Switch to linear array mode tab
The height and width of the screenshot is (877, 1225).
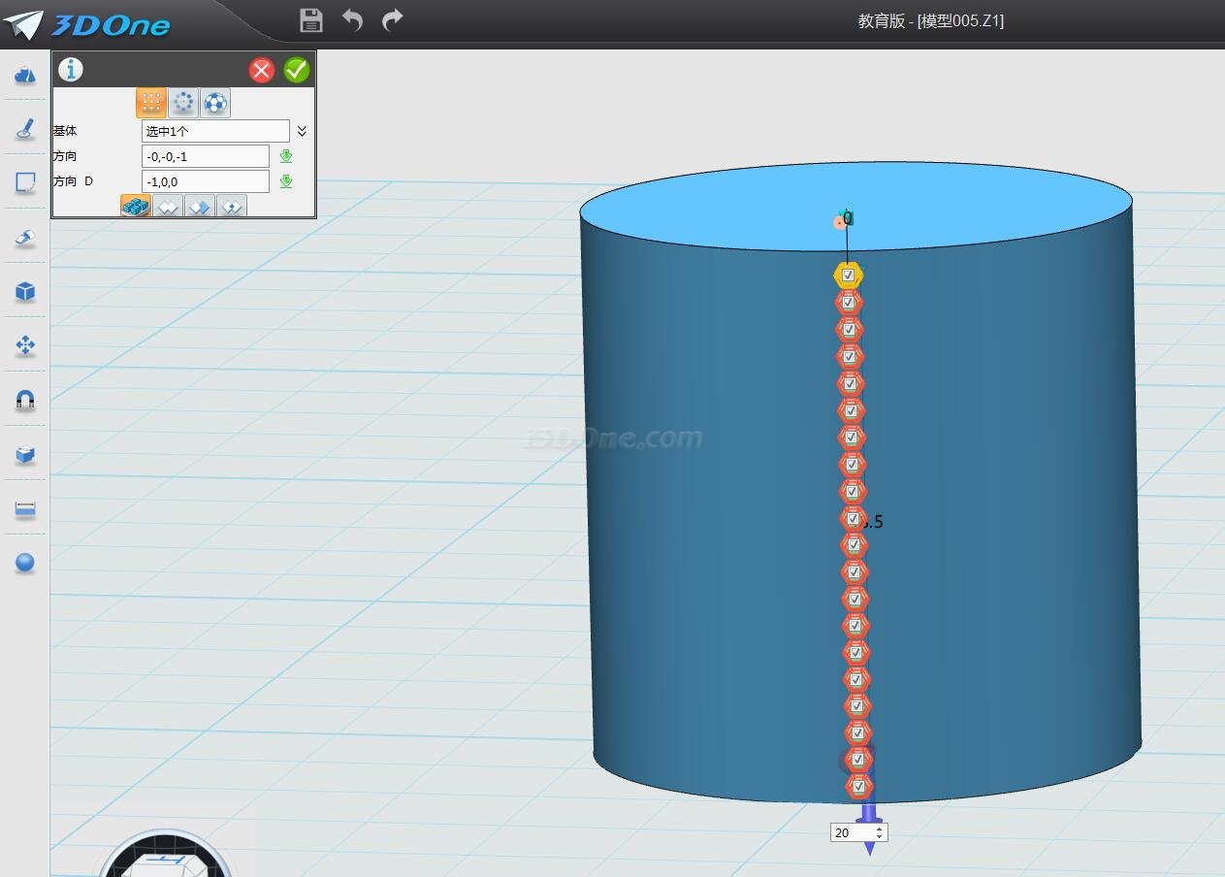[x=150, y=102]
